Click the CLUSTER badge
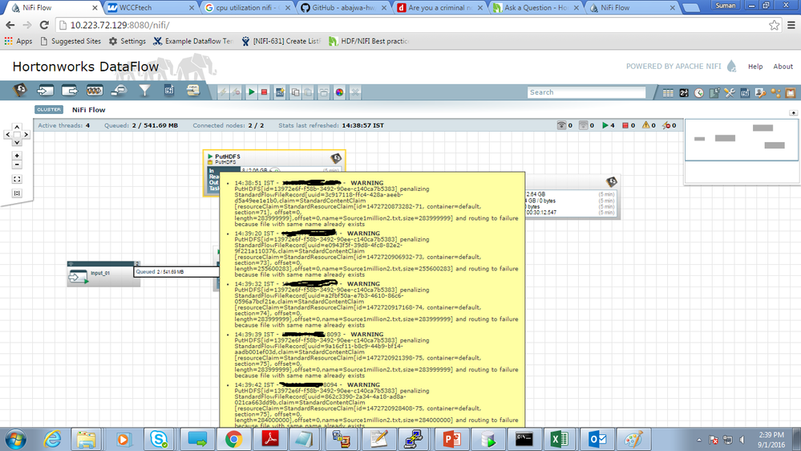This screenshot has height=451, width=801. 49,109
